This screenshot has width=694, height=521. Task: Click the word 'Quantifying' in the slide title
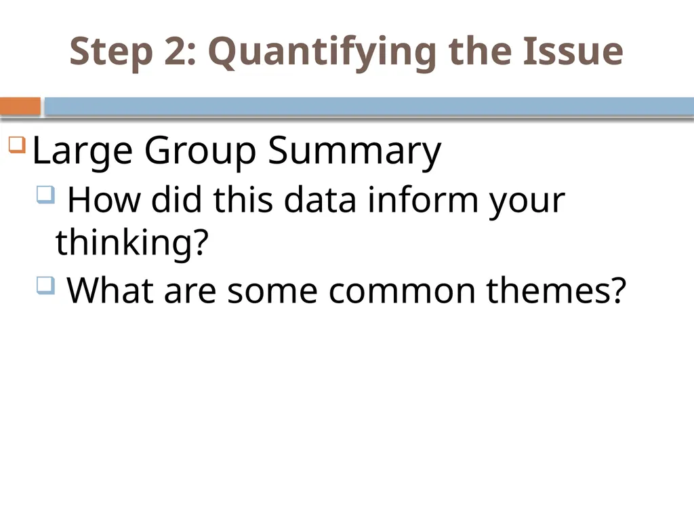322,53
